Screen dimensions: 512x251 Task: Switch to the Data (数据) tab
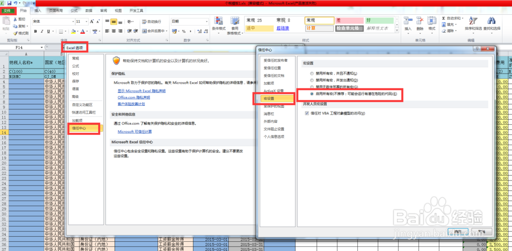click(x=89, y=10)
